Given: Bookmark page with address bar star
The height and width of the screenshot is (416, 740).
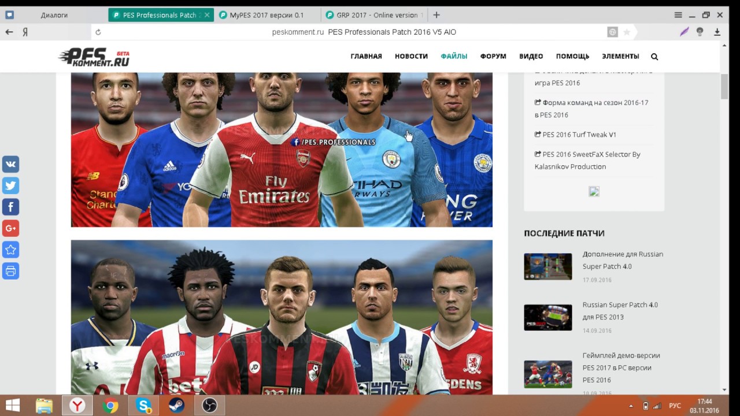Looking at the screenshot, I should 627,32.
